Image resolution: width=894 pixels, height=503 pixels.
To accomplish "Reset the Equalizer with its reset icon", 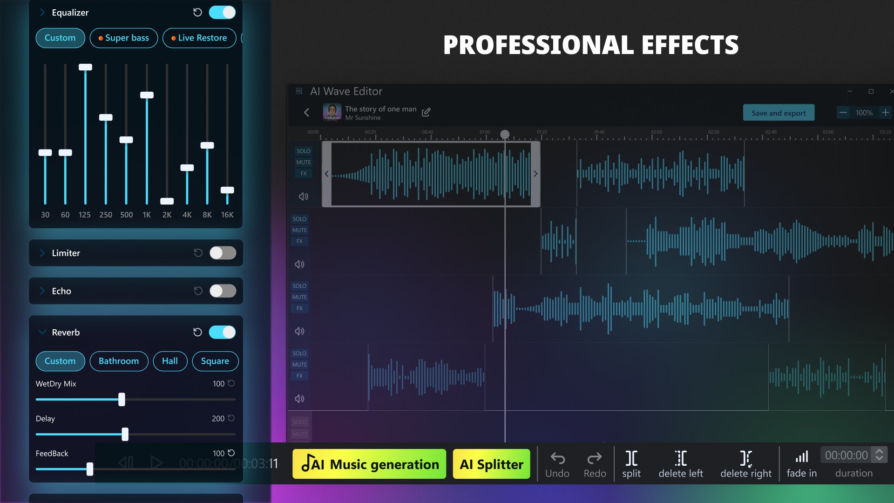I will [x=197, y=13].
